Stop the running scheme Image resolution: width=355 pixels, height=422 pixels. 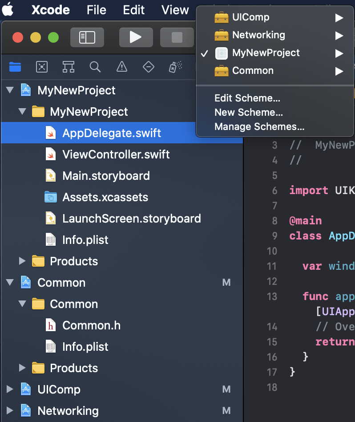[177, 37]
